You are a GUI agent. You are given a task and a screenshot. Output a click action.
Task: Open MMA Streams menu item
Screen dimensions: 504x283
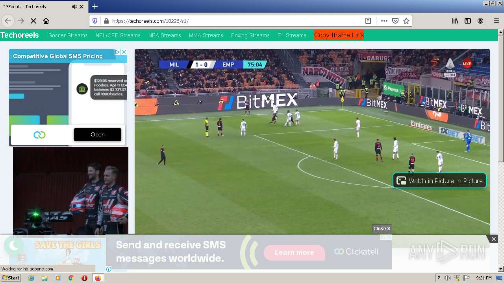click(206, 35)
